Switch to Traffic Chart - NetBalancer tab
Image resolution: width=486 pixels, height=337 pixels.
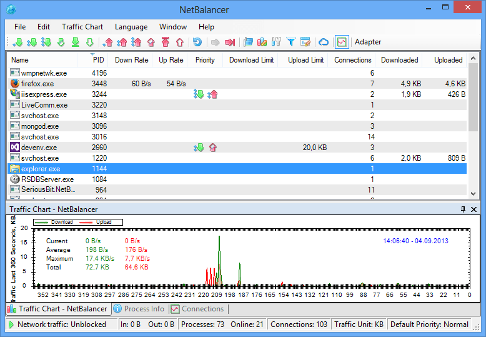pyautogui.click(x=57, y=309)
